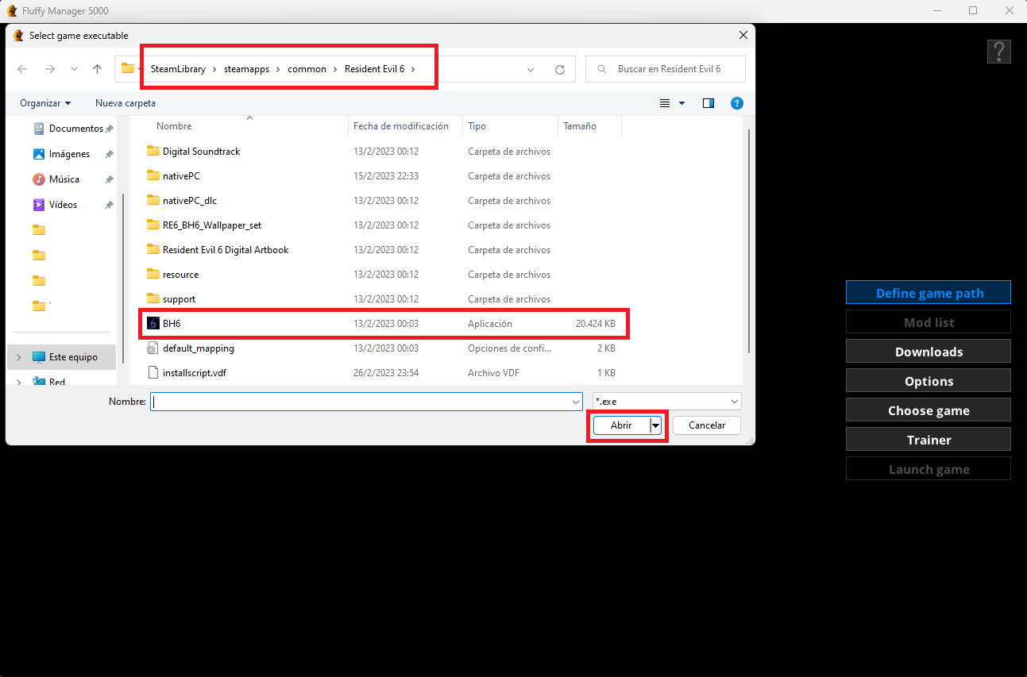Click the Cancelar button
Viewport: 1027px width, 677px height.
coord(707,425)
